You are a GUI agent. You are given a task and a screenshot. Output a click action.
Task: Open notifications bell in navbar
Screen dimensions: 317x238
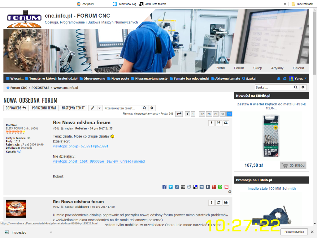279,79
